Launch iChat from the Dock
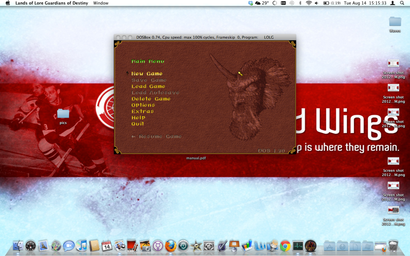410x256 pixels. click(69, 246)
